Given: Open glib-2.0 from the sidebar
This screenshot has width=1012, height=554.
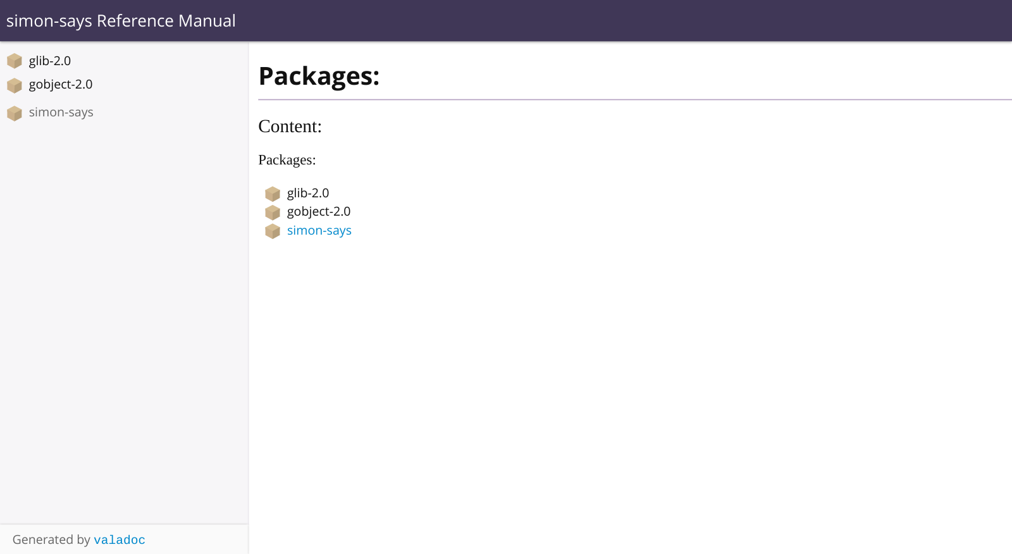Looking at the screenshot, I should pyautogui.click(x=50, y=61).
